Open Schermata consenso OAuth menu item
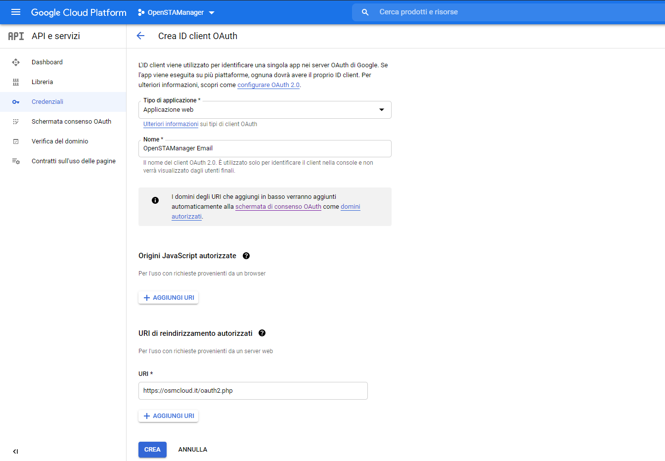The width and height of the screenshot is (665, 461). [71, 122]
